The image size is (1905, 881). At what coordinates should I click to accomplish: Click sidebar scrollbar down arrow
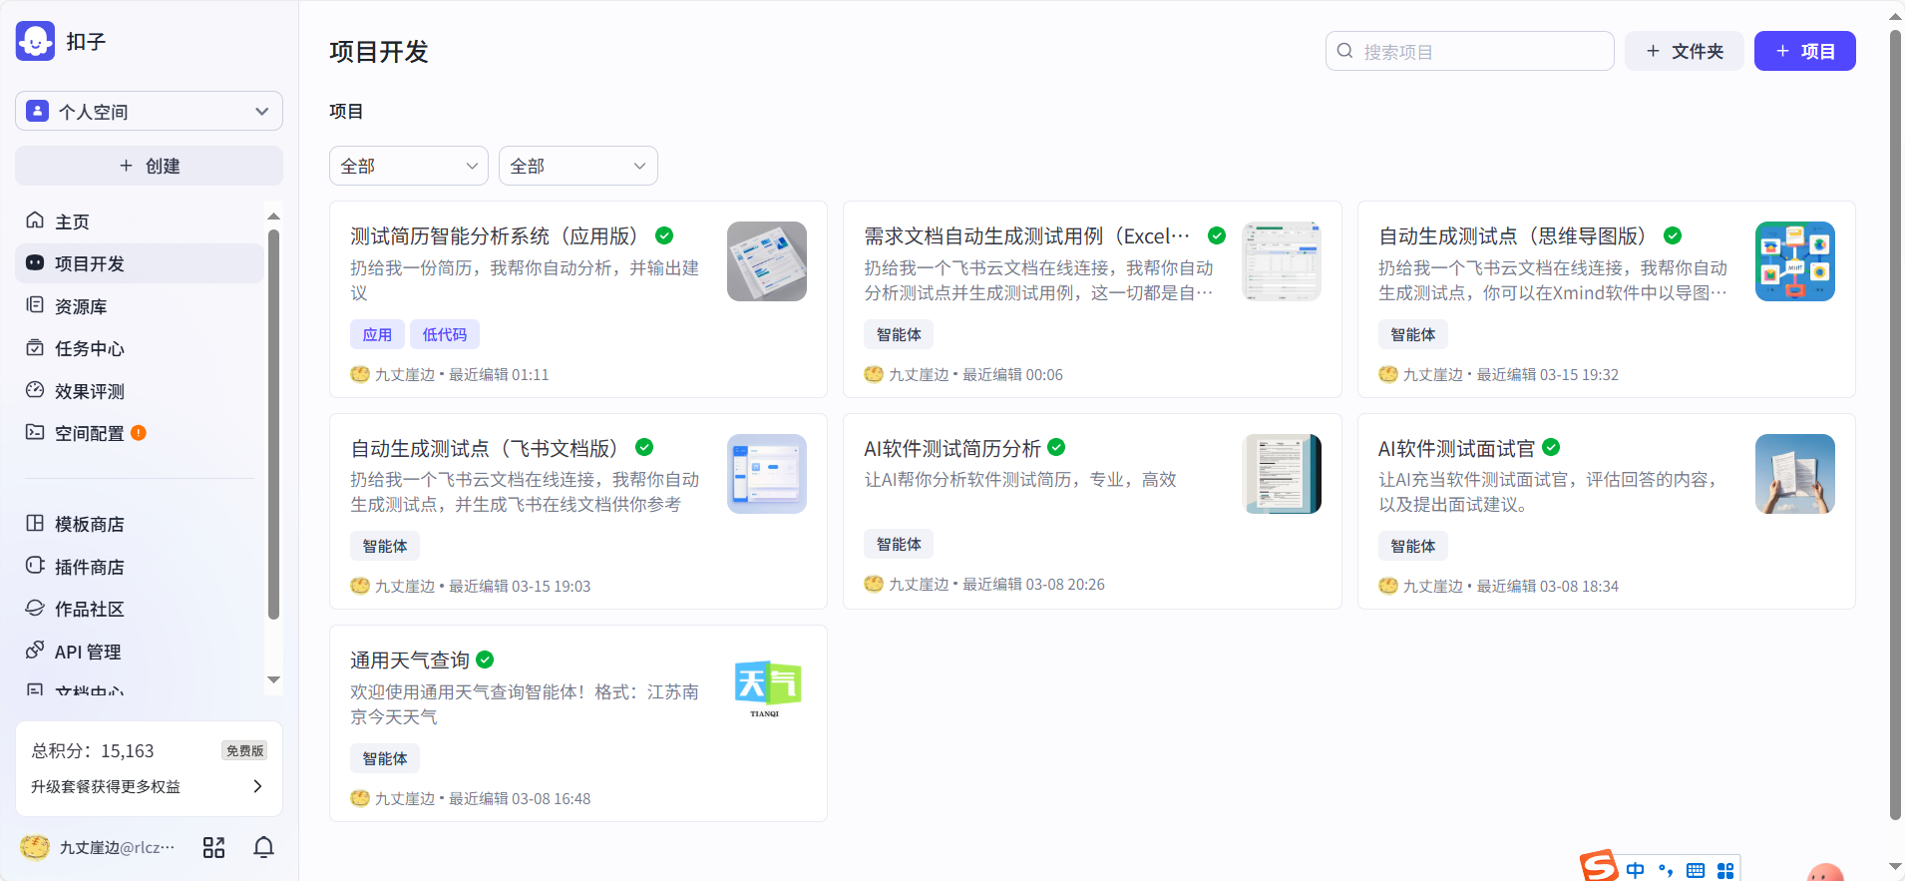pos(273,679)
